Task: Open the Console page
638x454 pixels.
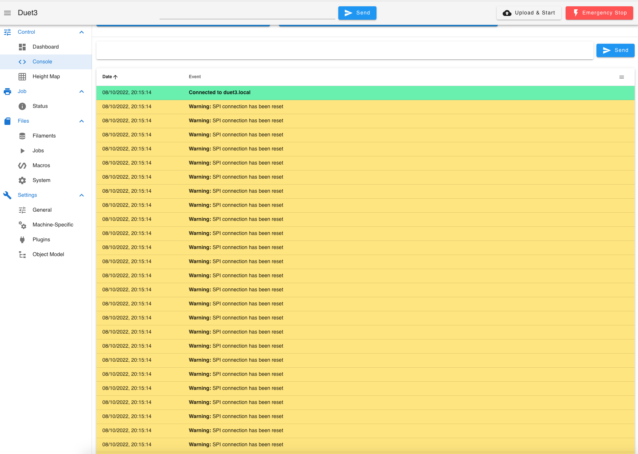Action: coord(46,62)
